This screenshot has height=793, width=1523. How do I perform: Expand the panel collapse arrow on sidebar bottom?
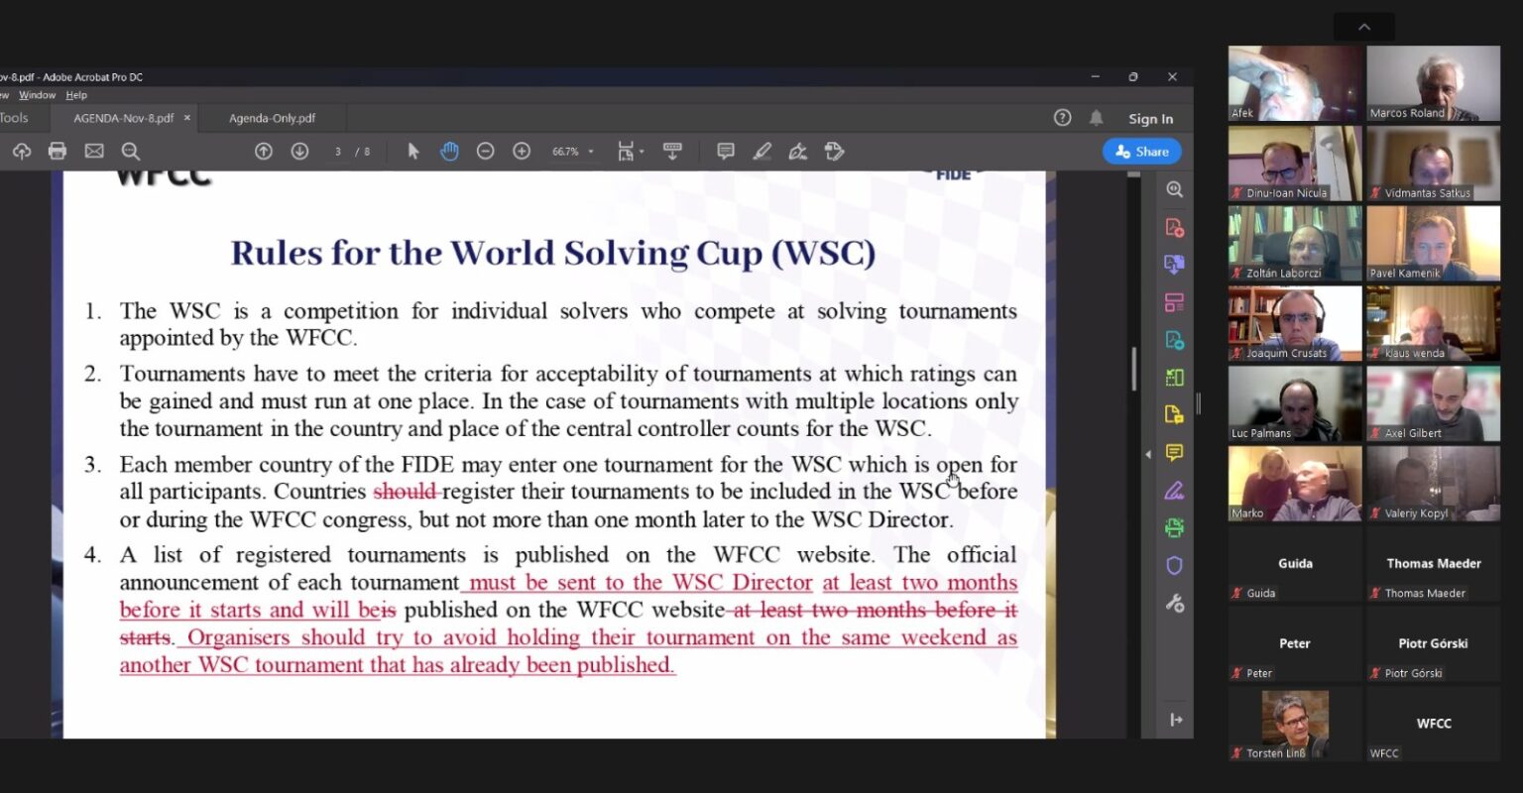tap(1175, 720)
